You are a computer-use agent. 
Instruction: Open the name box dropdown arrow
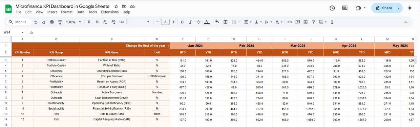[x=23, y=32]
